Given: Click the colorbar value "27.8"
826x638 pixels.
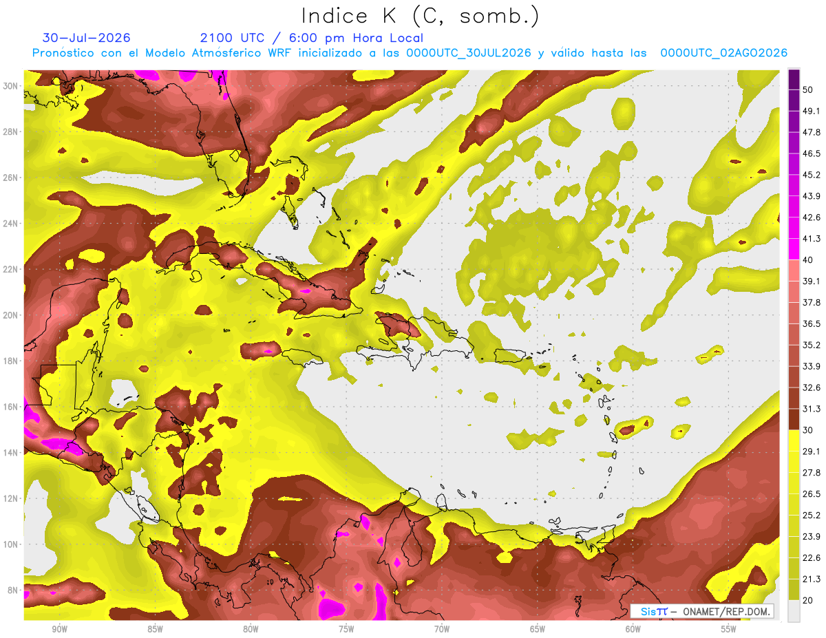Looking at the screenshot, I should (812, 472).
